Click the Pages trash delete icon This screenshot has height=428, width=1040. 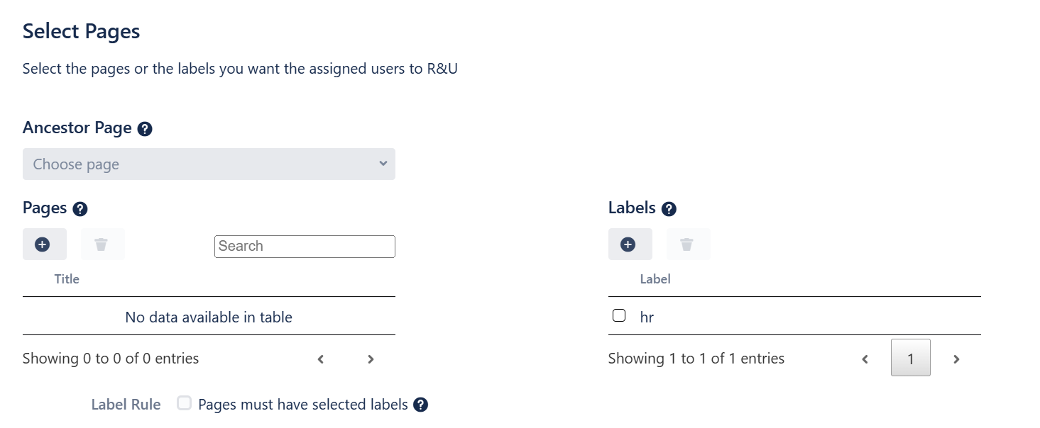(102, 244)
